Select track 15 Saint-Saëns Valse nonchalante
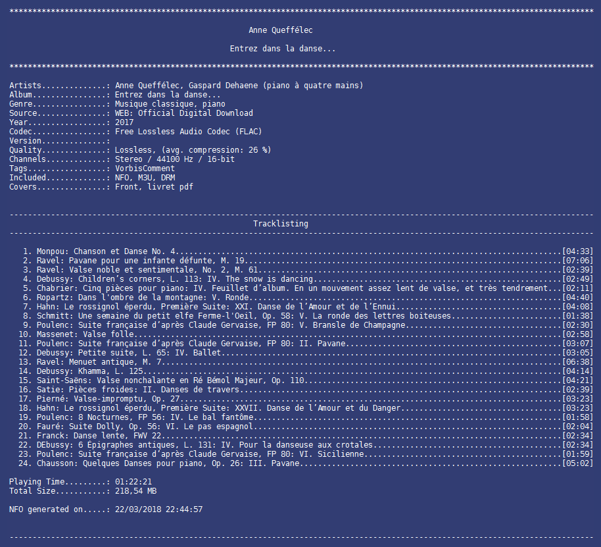 point(306,380)
